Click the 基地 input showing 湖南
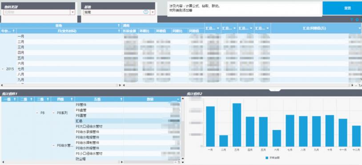Screen dimensions: 362x165 tap(117, 12)
